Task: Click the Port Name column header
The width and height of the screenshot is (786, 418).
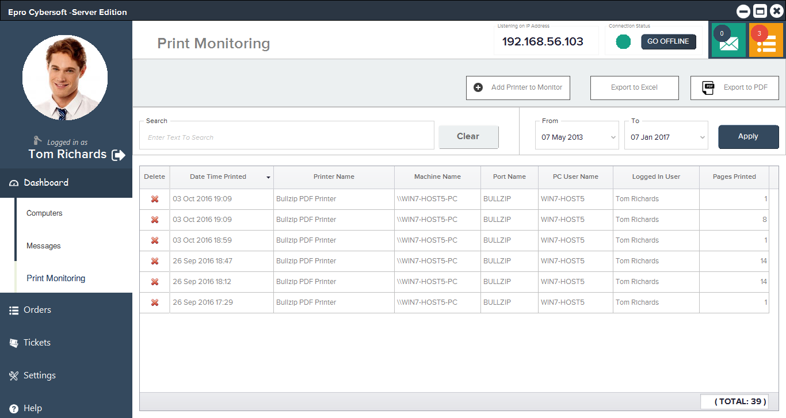Action: (509, 177)
